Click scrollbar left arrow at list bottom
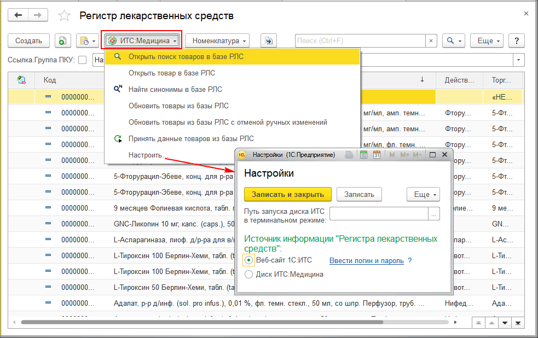Viewport: 538px width, 338px height. tap(14, 322)
